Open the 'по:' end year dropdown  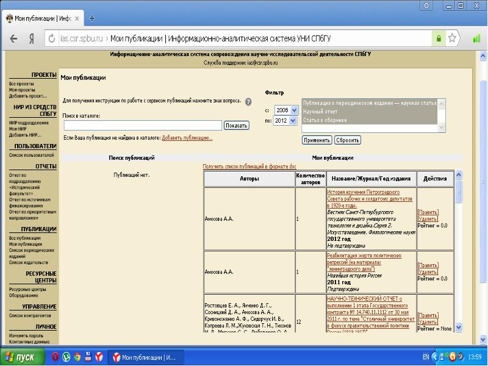tap(285, 121)
